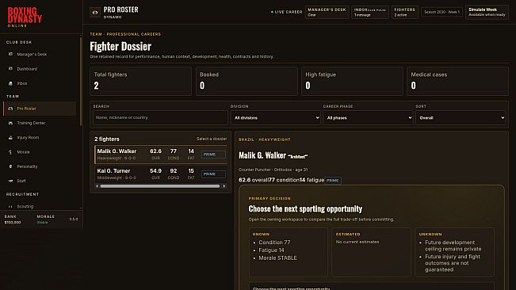Image resolution: width=516 pixels, height=290 pixels.
Task: Open the Inbox sidebar icon
Action: (x=10, y=83)
